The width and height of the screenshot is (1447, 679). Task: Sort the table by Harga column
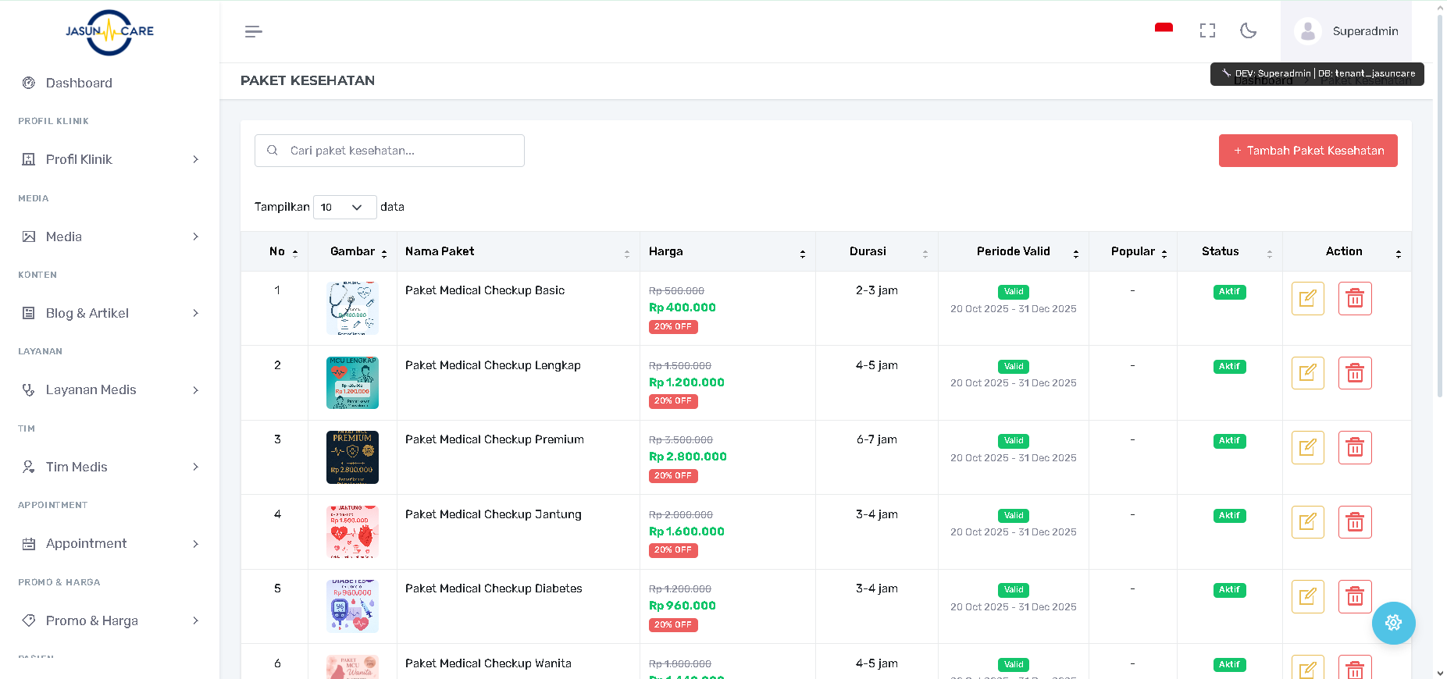point(726,251)
